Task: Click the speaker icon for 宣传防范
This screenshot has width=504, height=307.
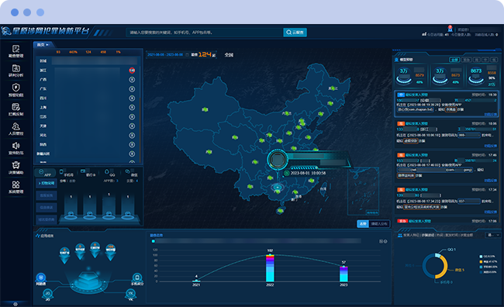Action: [x=16, y=146]
